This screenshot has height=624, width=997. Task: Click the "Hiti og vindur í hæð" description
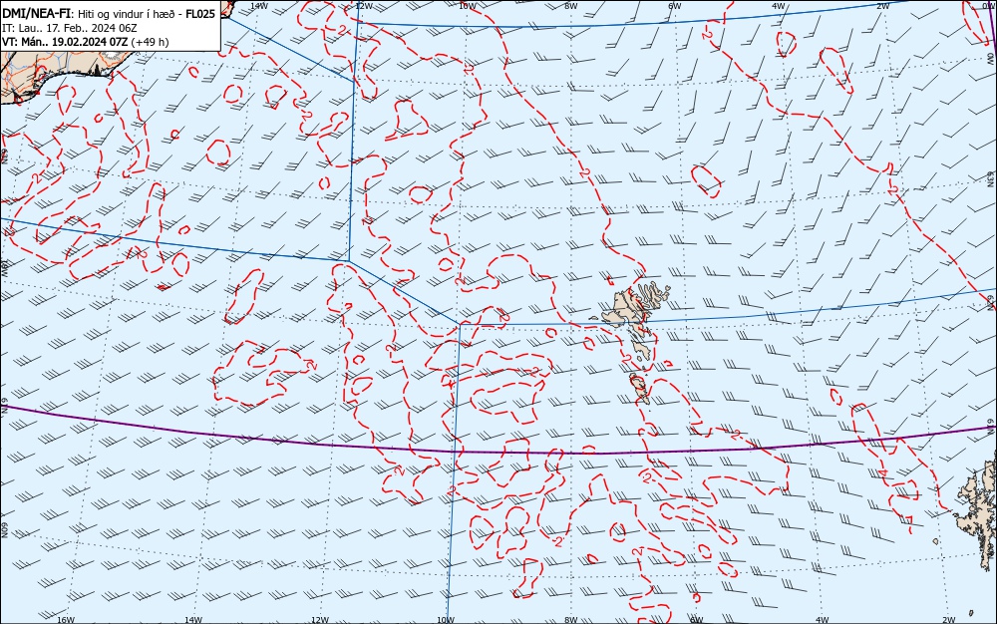pyautogui.click(x=127, y=13)
